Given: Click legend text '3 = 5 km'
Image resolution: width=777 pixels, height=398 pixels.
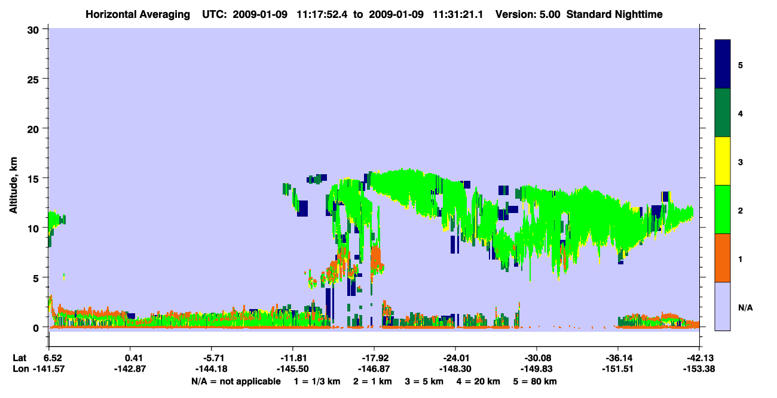Looking at the screenshot, I should click(x=426, y=381).
